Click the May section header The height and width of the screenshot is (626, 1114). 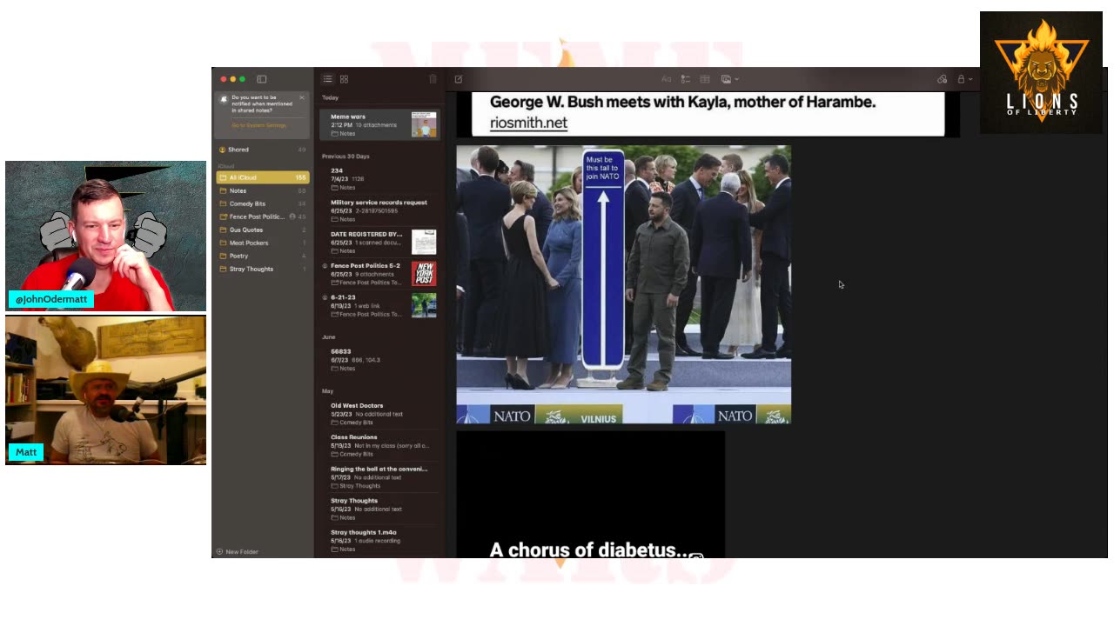click(327, 391)
